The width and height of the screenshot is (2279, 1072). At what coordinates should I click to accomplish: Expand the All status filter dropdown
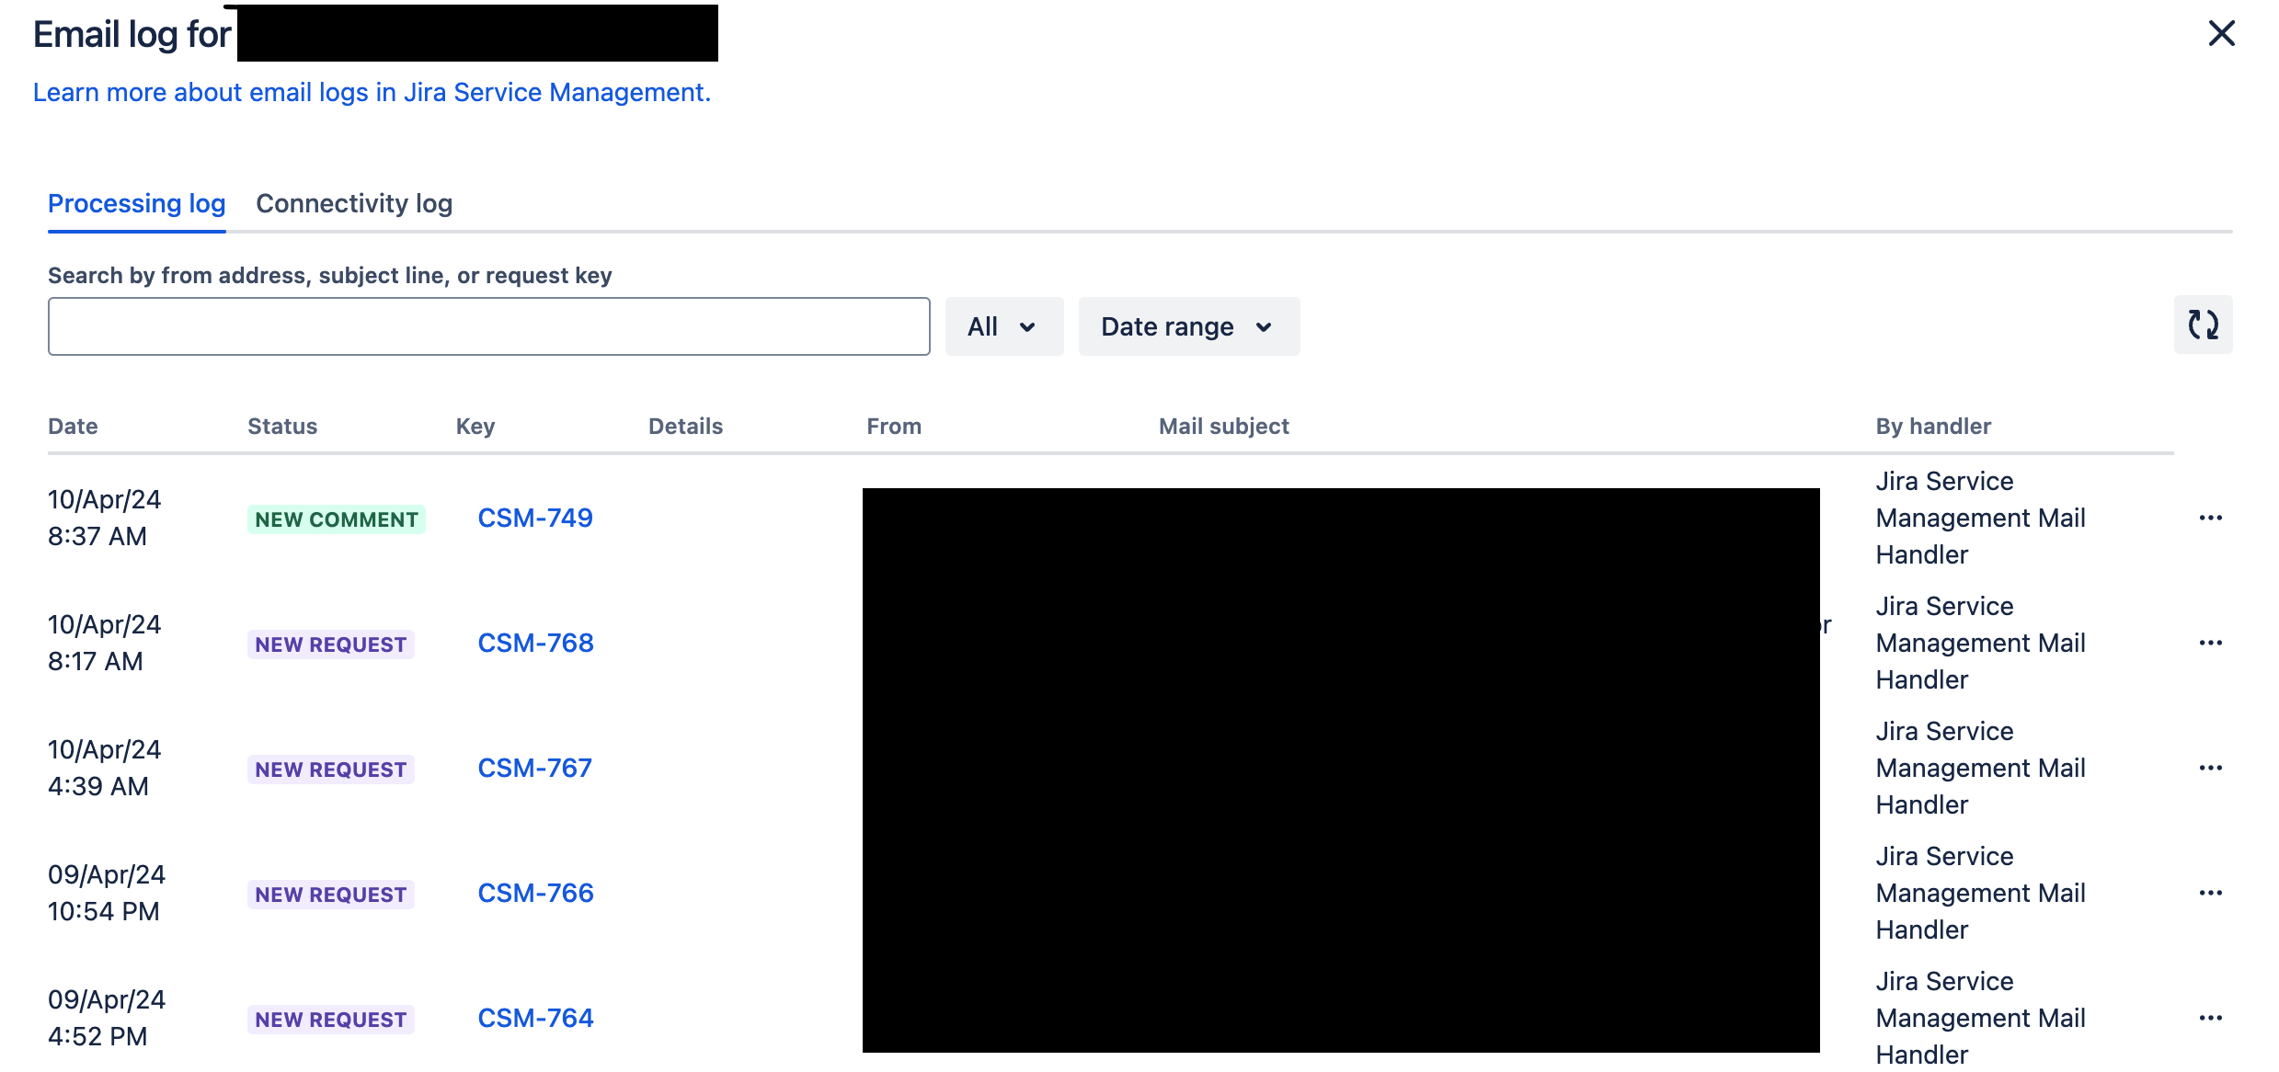point(1003,326)
